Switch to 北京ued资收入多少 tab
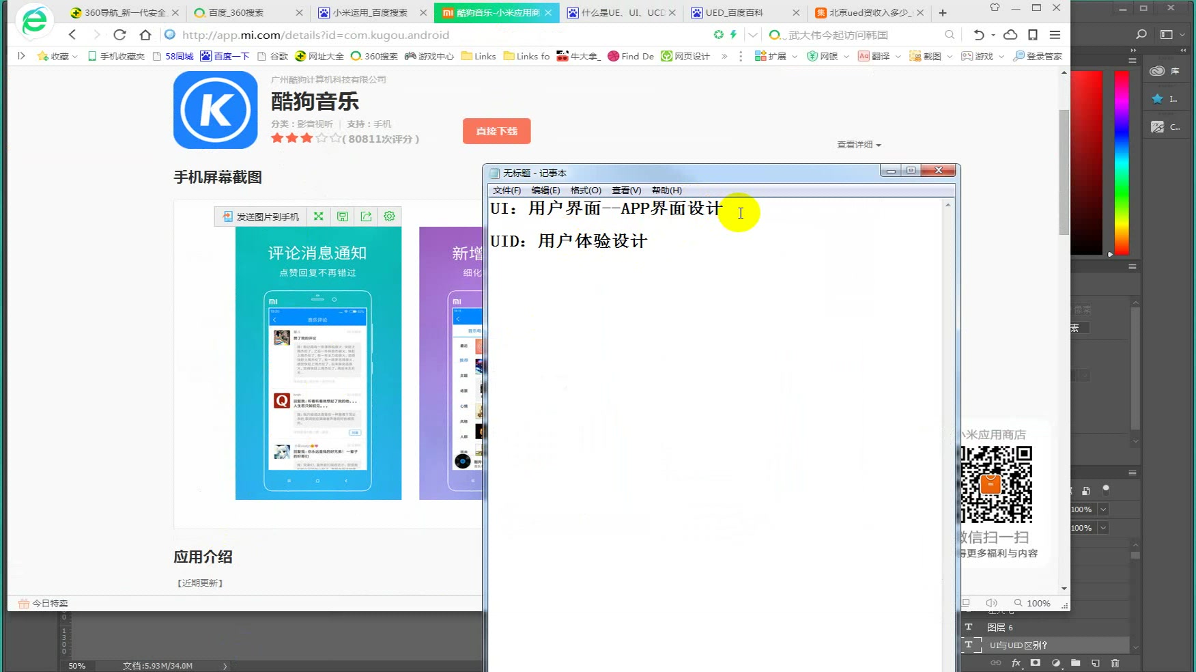Viewport: 1196px width, 672px height. point(868,12)
